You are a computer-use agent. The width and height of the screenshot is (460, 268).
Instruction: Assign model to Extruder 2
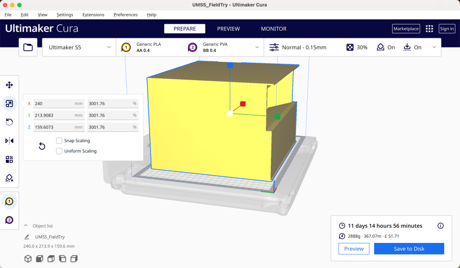click(x=9, y=220)
